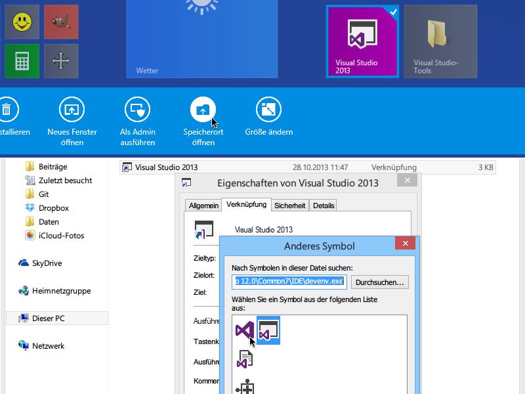Choose Als Admin ausführen in app bar
This screenshot has height=394, width=525.
(138, 121)
